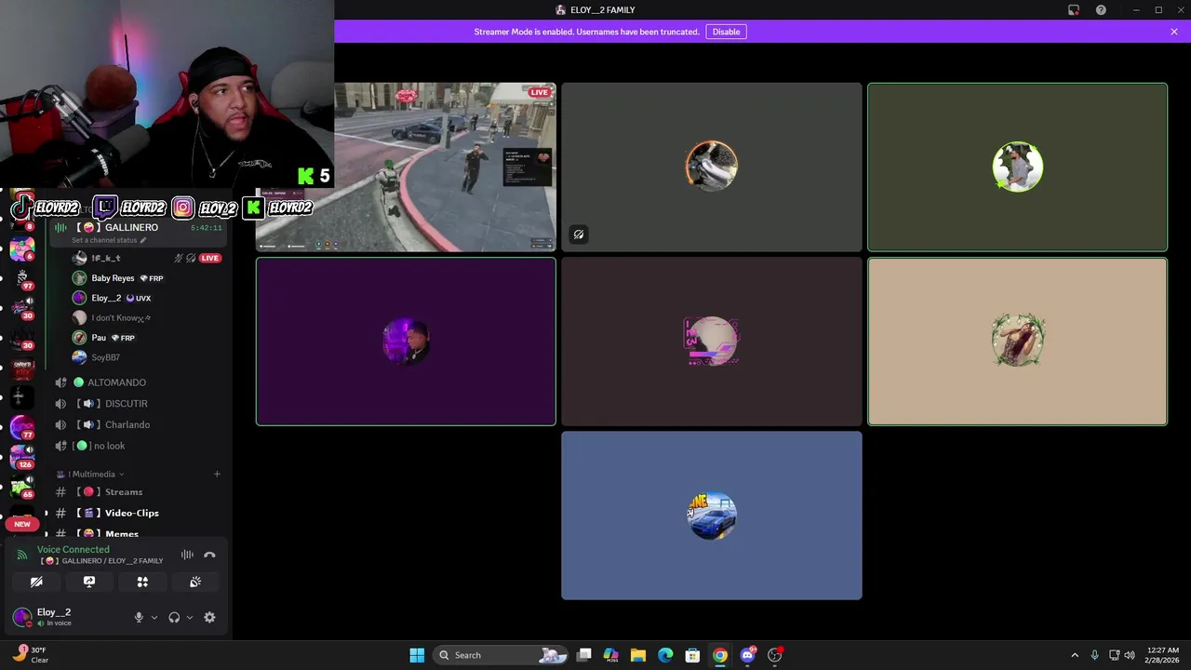Open the Video-Clips text channel
The width and height of the screenshot is (1191, 670).
131,513
